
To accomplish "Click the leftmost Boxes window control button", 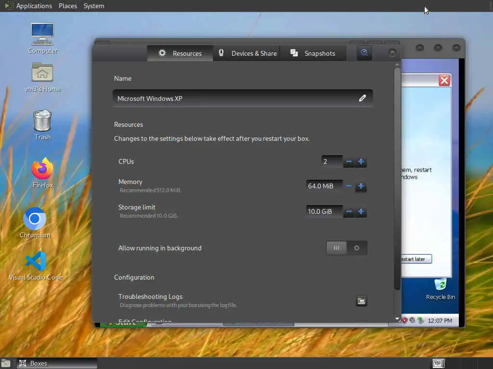I will (x=420, y=48).
